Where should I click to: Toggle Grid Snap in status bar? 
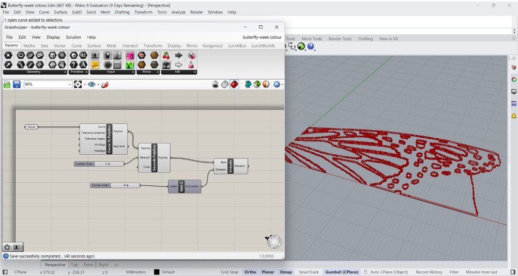click(x=230, y=272)
